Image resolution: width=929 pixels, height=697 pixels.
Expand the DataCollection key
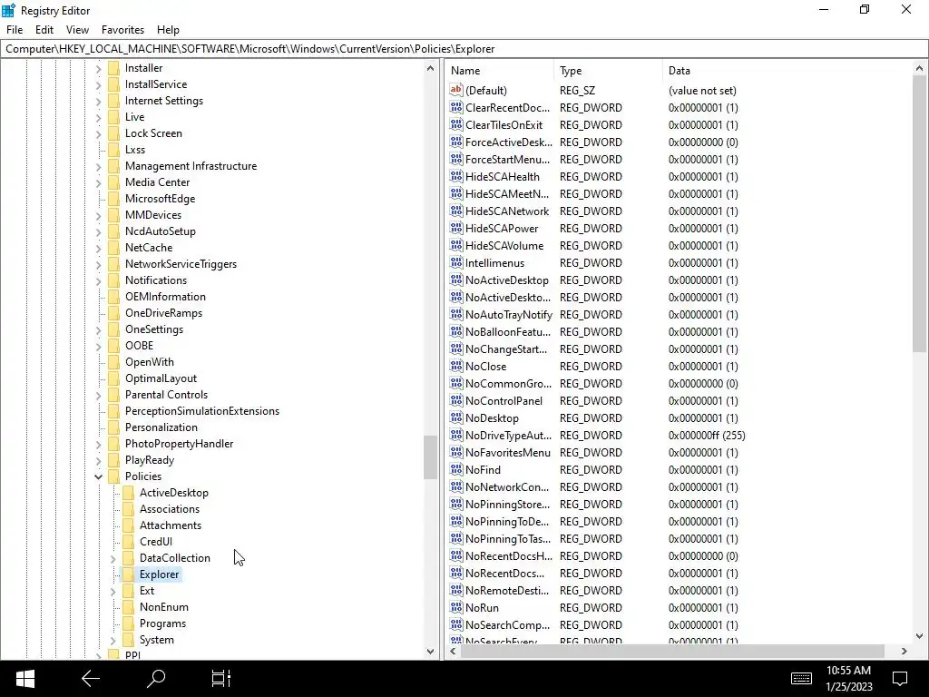[113, 558]
